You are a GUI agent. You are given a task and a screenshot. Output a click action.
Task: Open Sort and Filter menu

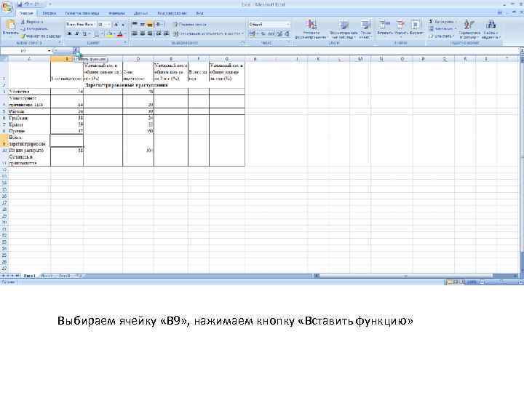[x=469, y=29]
